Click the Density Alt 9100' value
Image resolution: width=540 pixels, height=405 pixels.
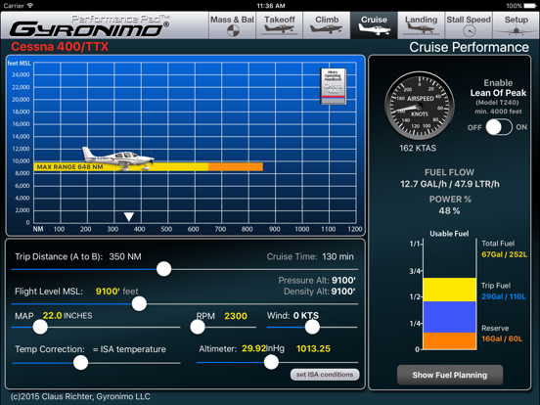(x=343, y=292)
